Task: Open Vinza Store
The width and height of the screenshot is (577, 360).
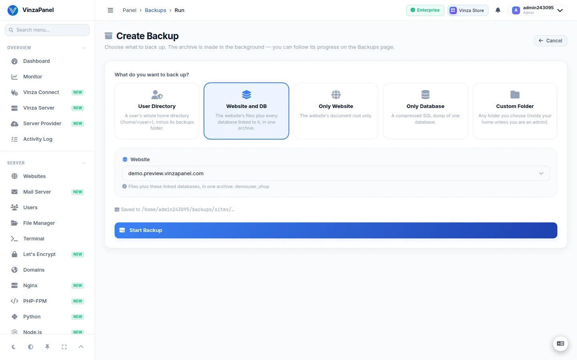Action: [468, 10]
